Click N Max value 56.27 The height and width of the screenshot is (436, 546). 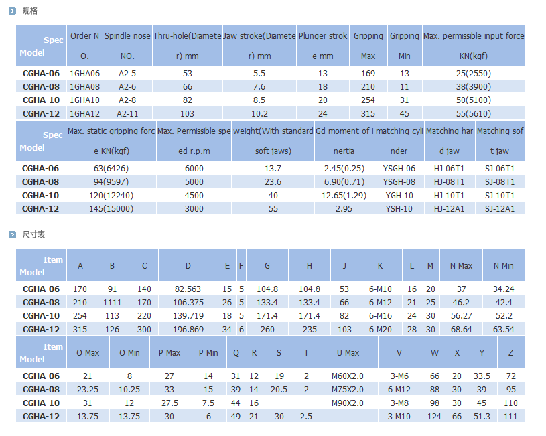click(x=461, y=316)
